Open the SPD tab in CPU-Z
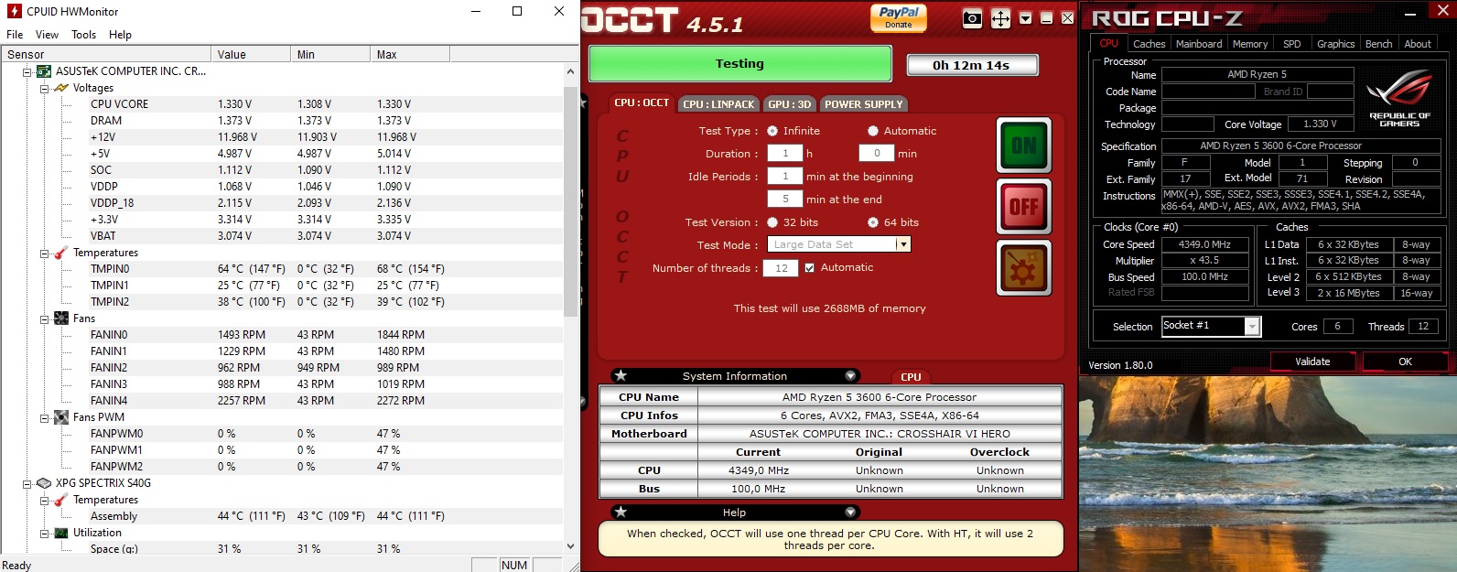This screenshot has width=1457, height=572. pyautogui.click(x=1291, y=44)
